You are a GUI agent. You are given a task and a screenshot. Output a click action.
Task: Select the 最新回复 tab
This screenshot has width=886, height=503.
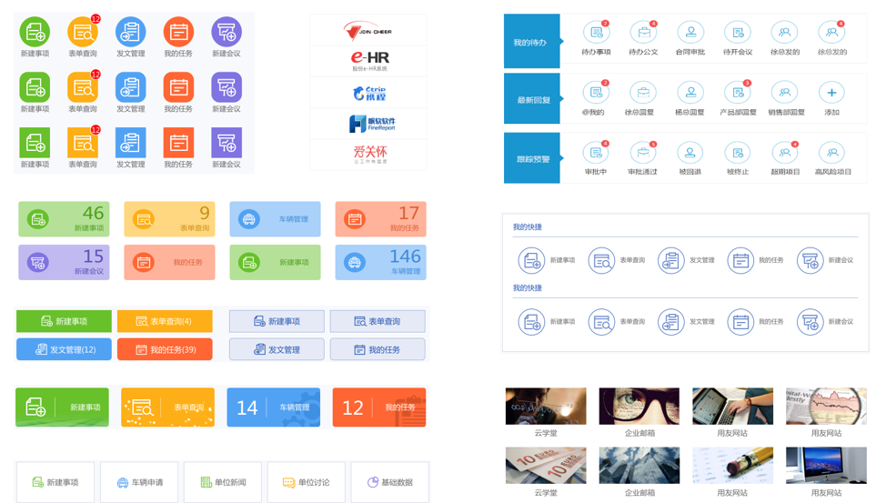click(x=531, y=100)
